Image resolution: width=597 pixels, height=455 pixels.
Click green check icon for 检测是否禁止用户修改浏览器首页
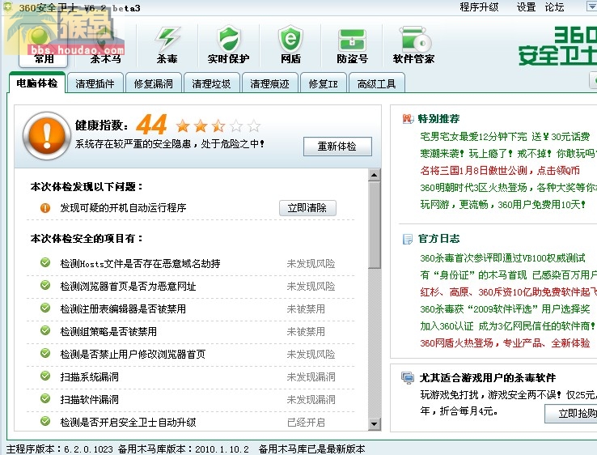[x=45, y=353]
